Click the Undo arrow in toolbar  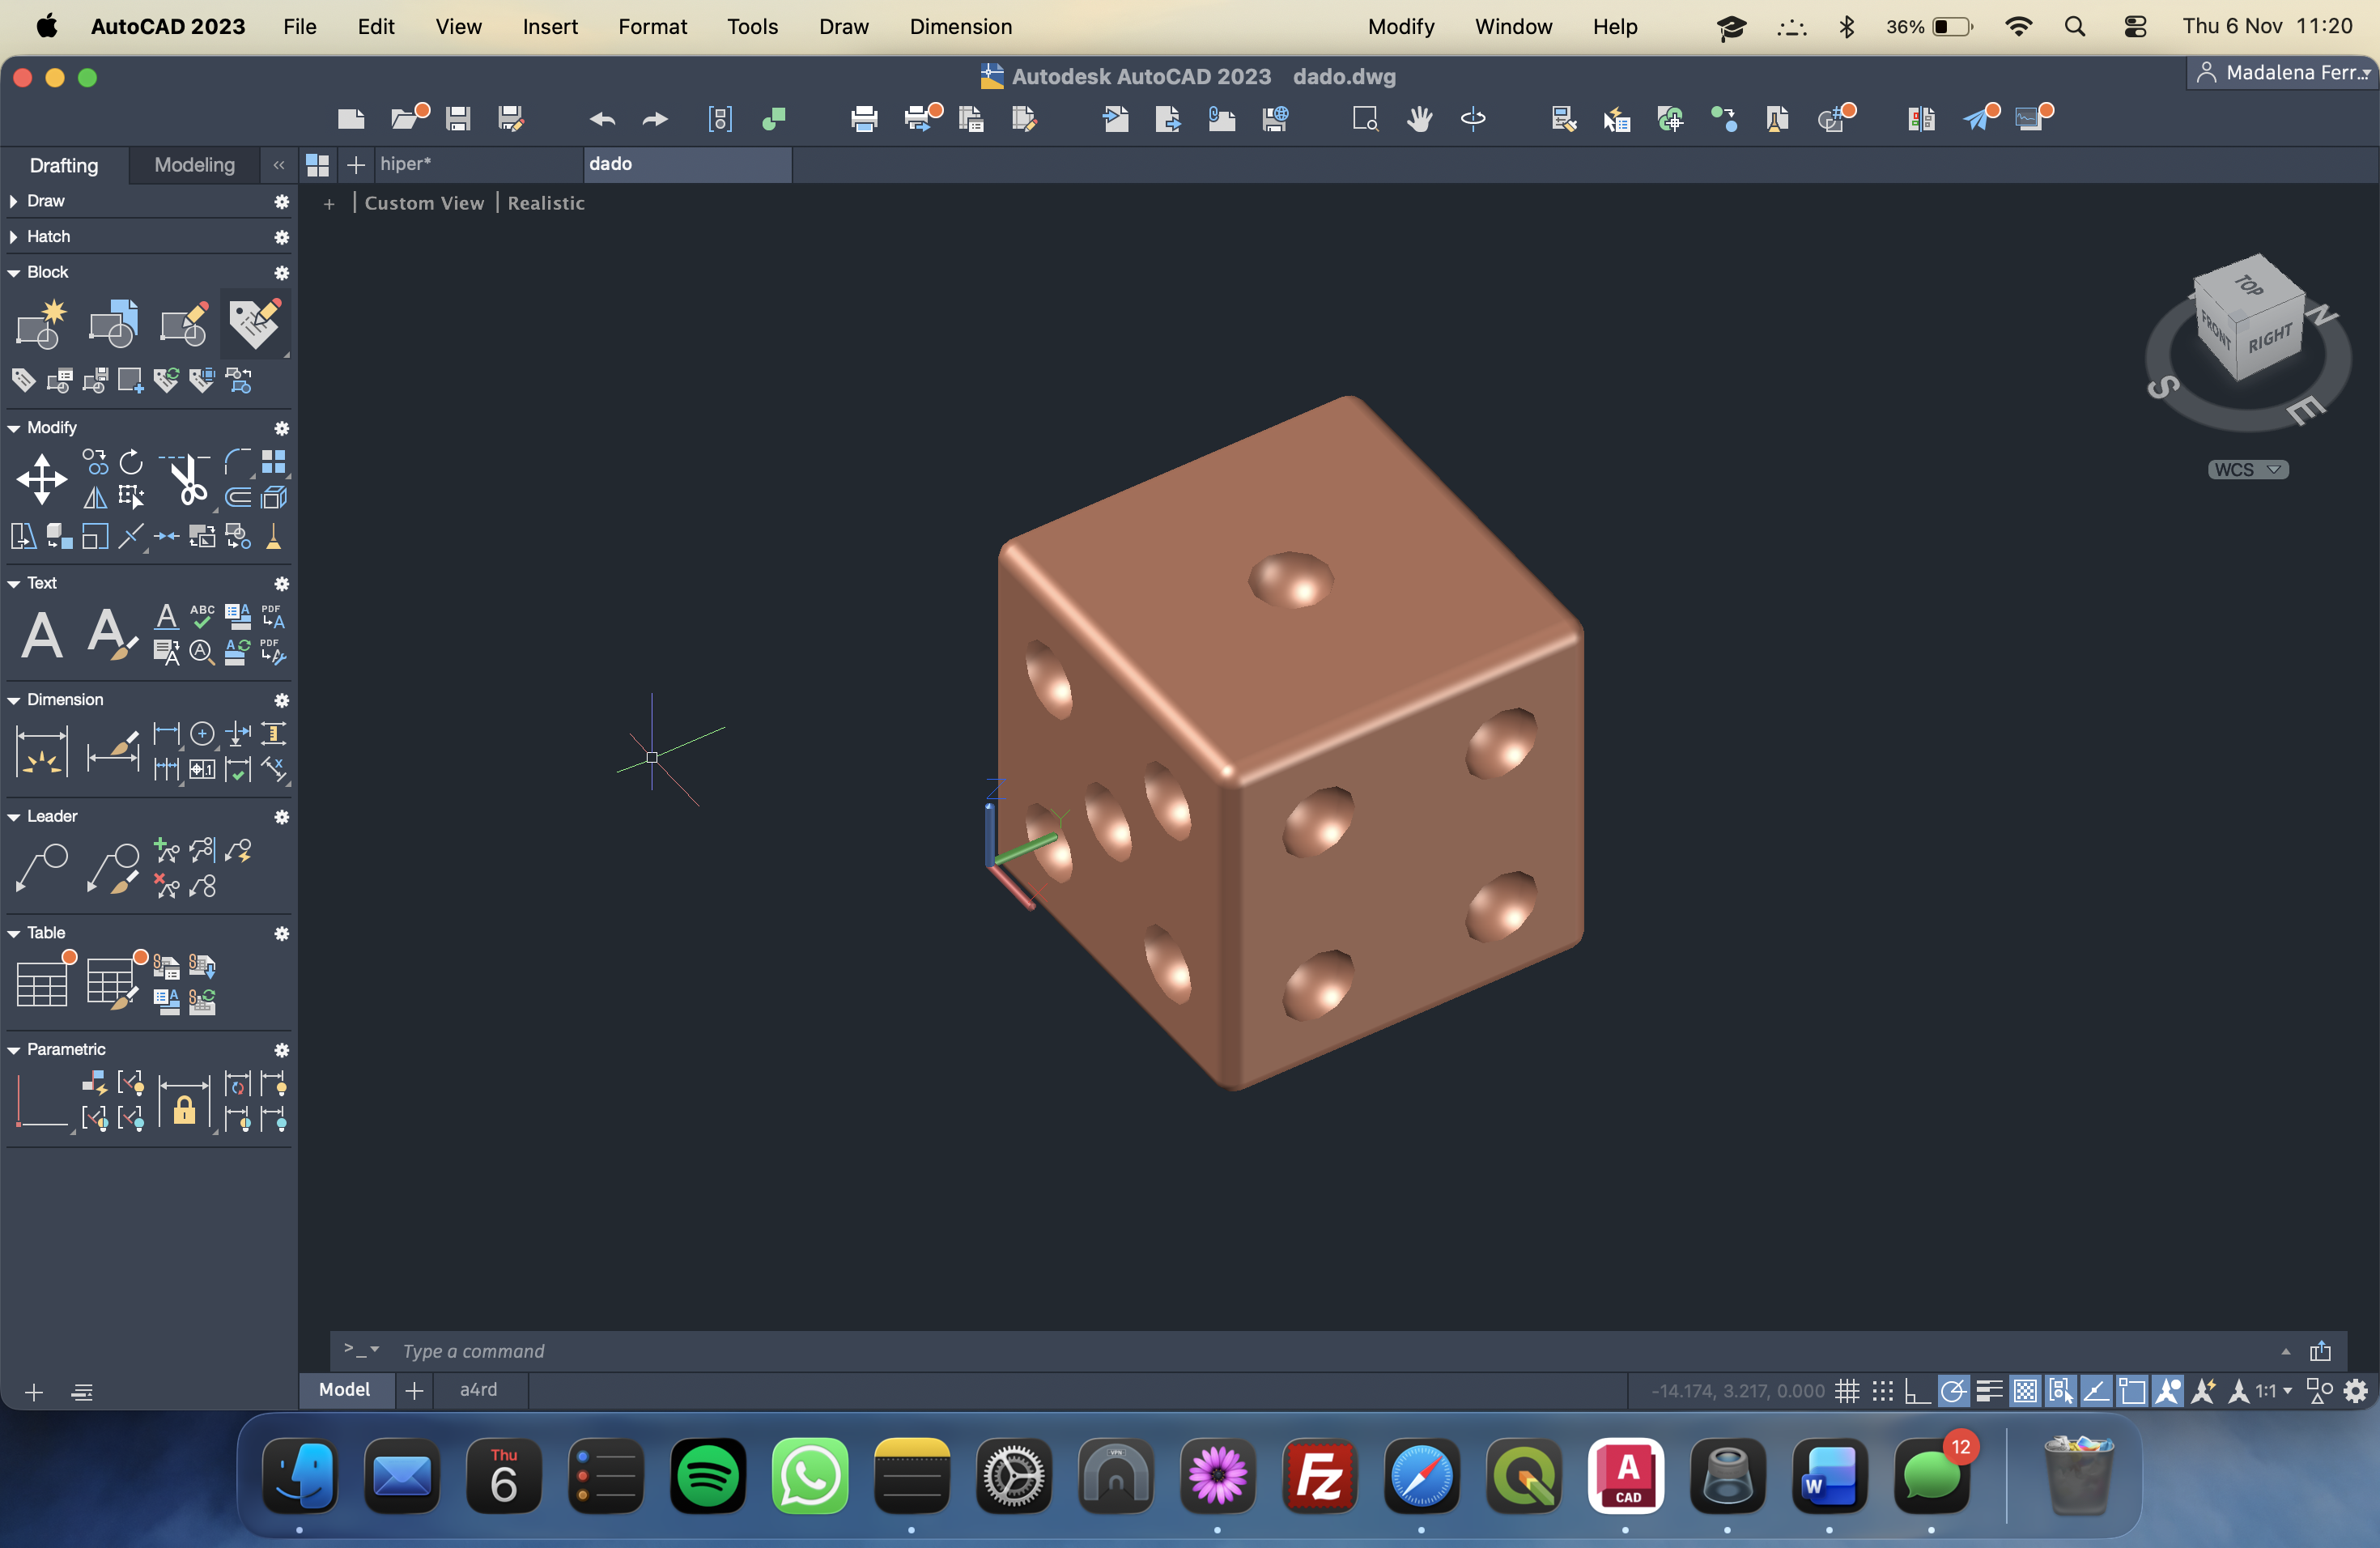[x=602, y=119]
